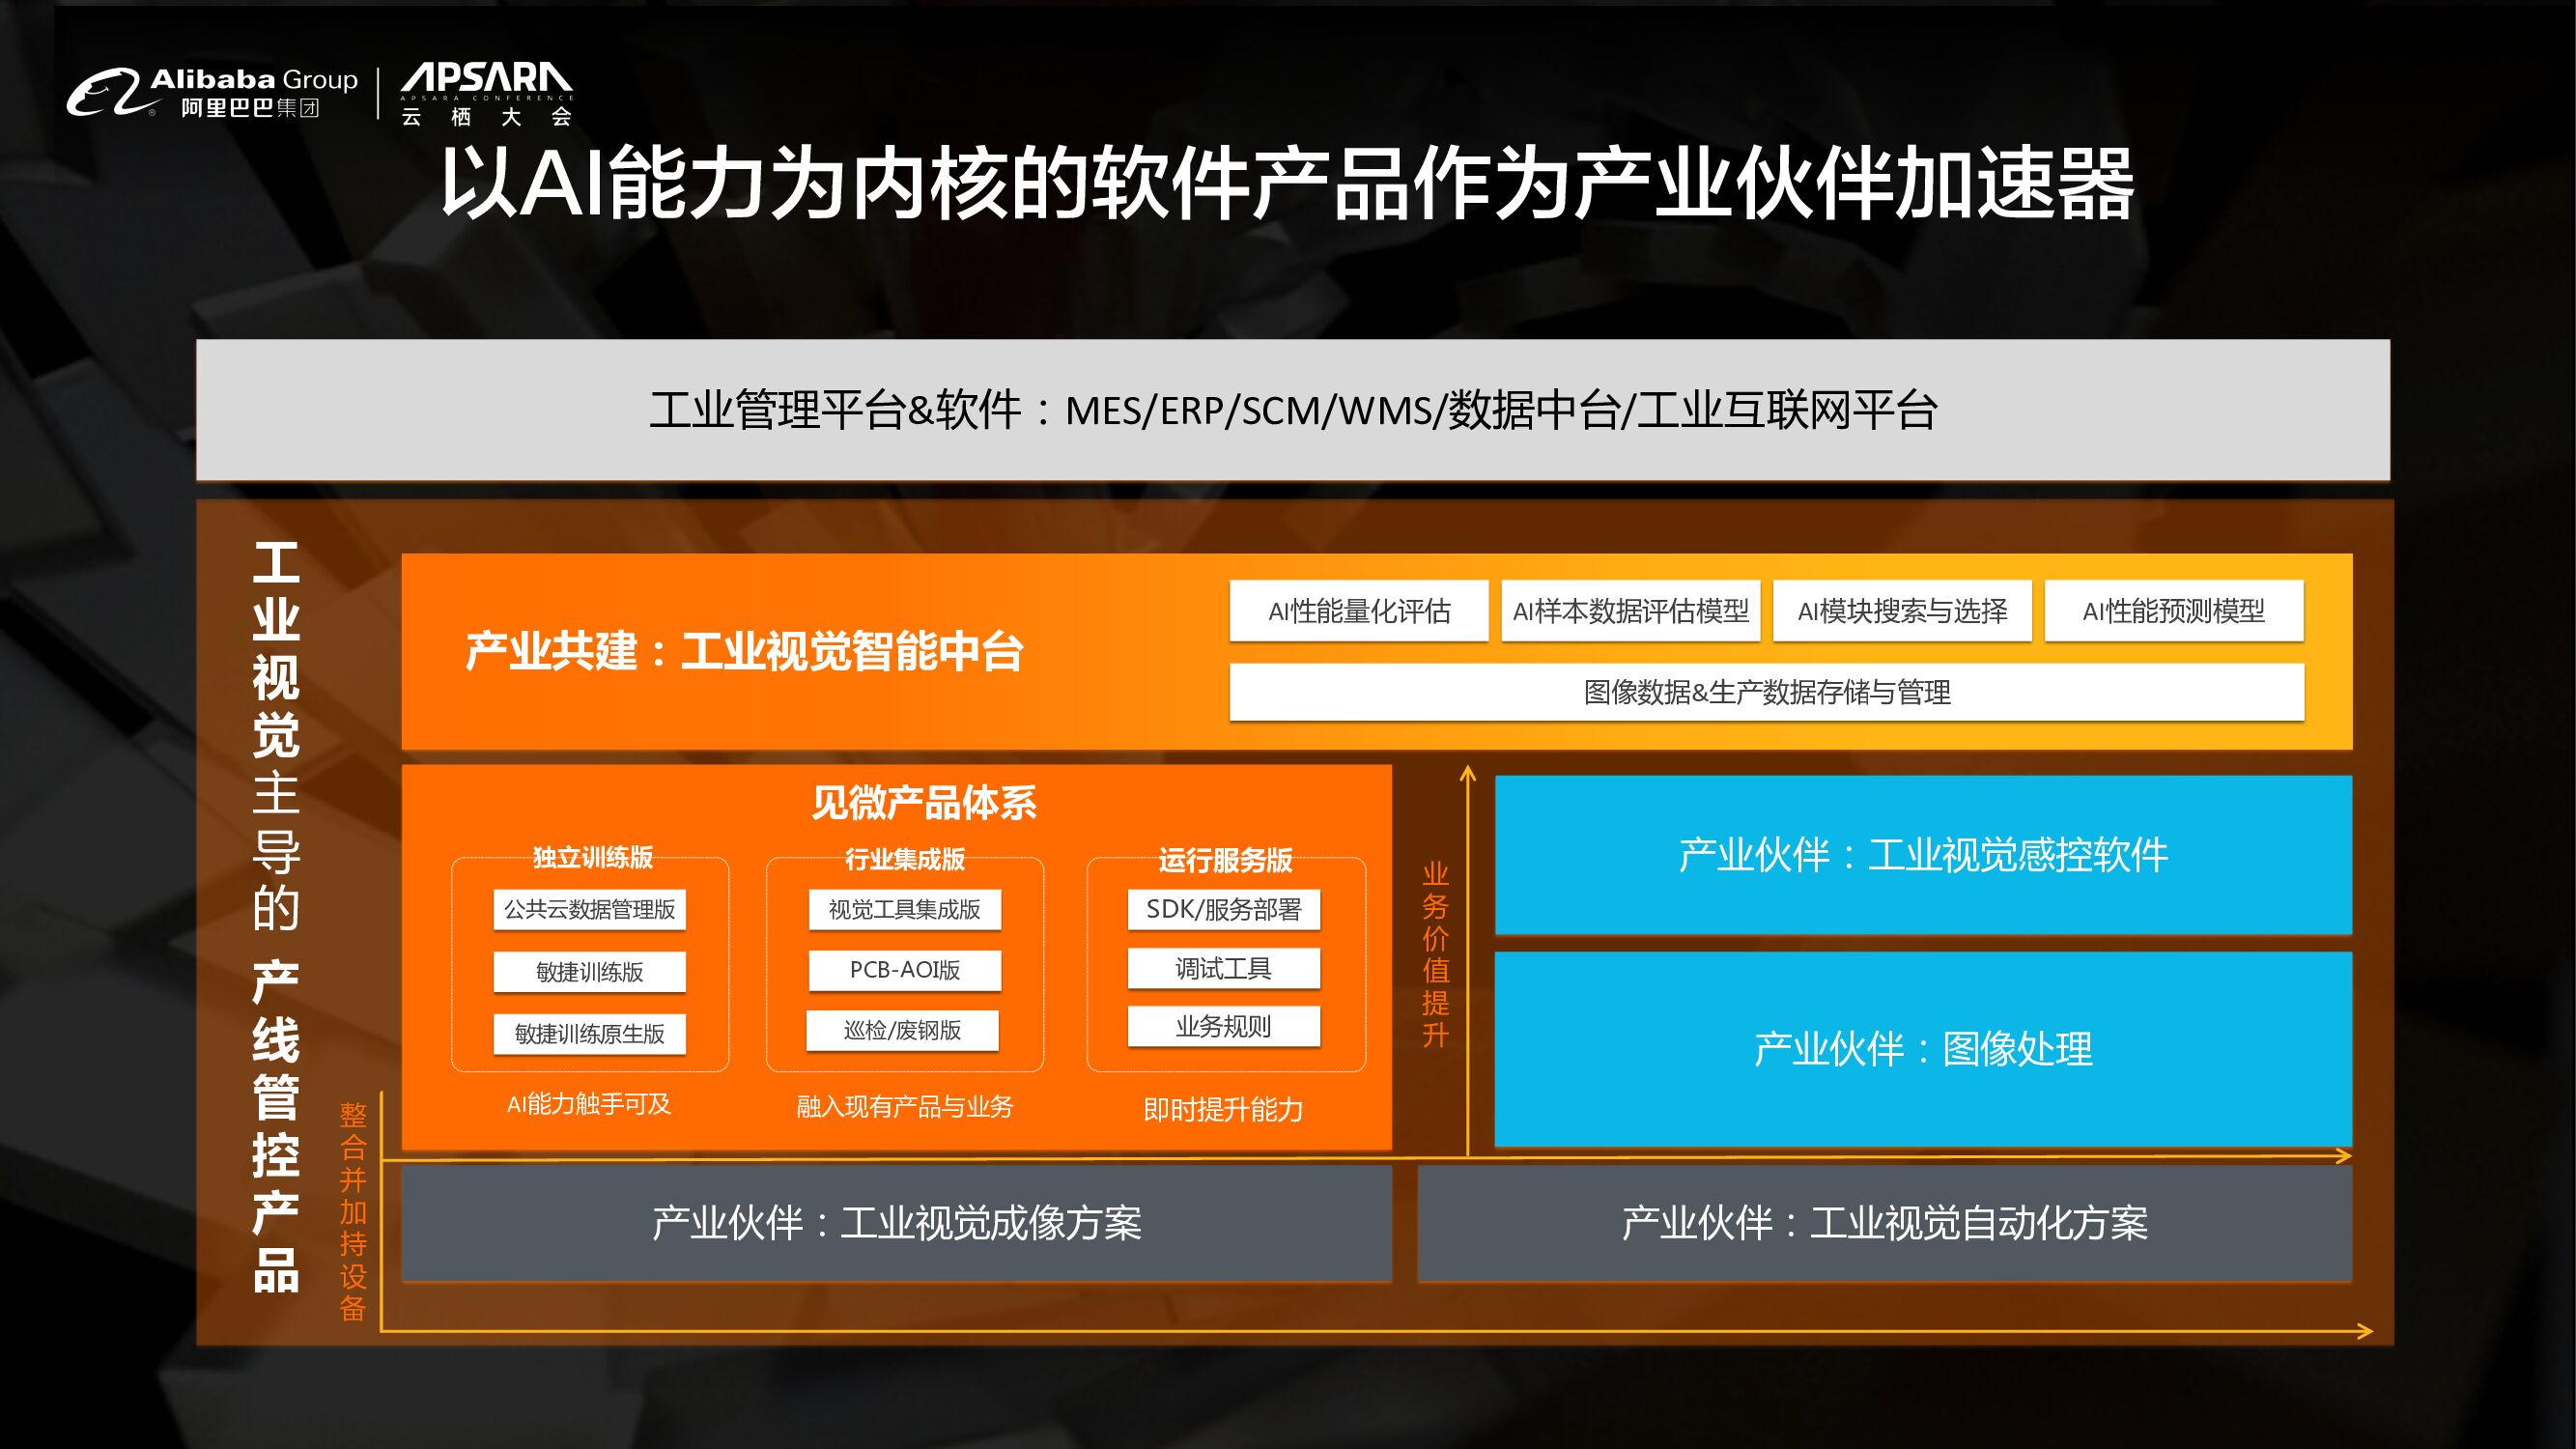2576x1449 pixels.
Task: Click blue 工业视觉感控软件 partner block
Action: 1922,855
